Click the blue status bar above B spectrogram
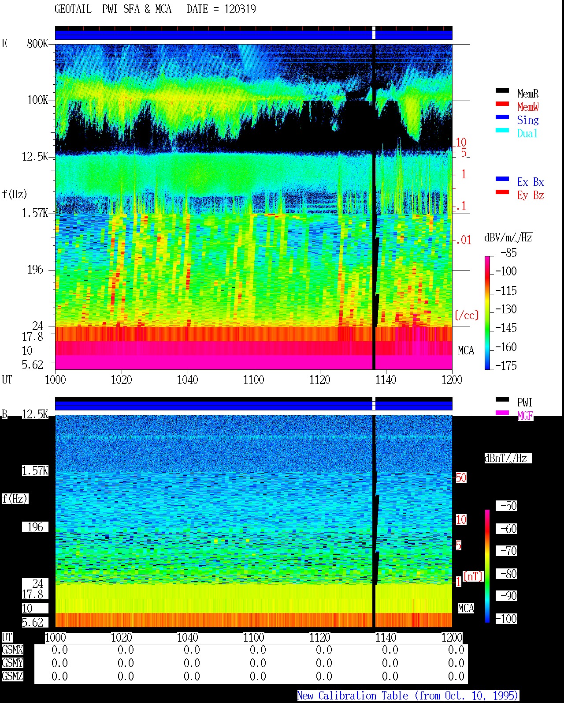This screenshot has height=703, width=564. 254,406
